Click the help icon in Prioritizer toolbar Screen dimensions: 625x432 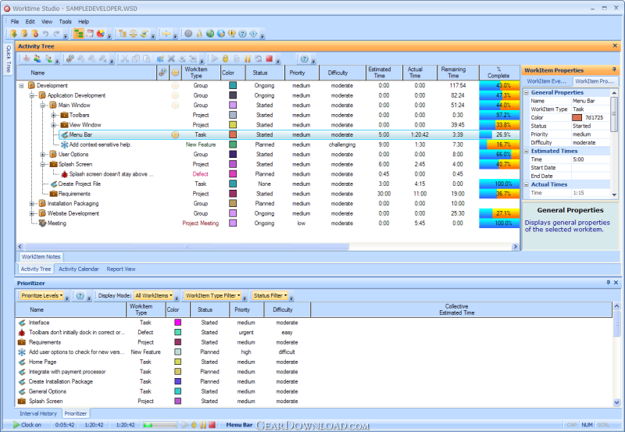[80, 296]
